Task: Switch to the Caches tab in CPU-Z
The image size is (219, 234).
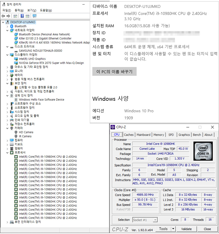Action: point(129,135)
